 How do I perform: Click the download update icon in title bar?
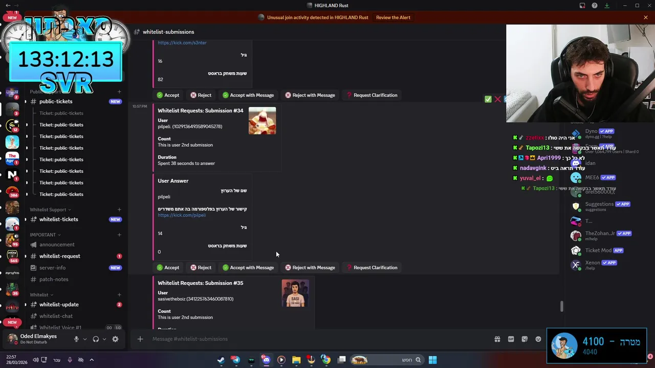[607, 6]
